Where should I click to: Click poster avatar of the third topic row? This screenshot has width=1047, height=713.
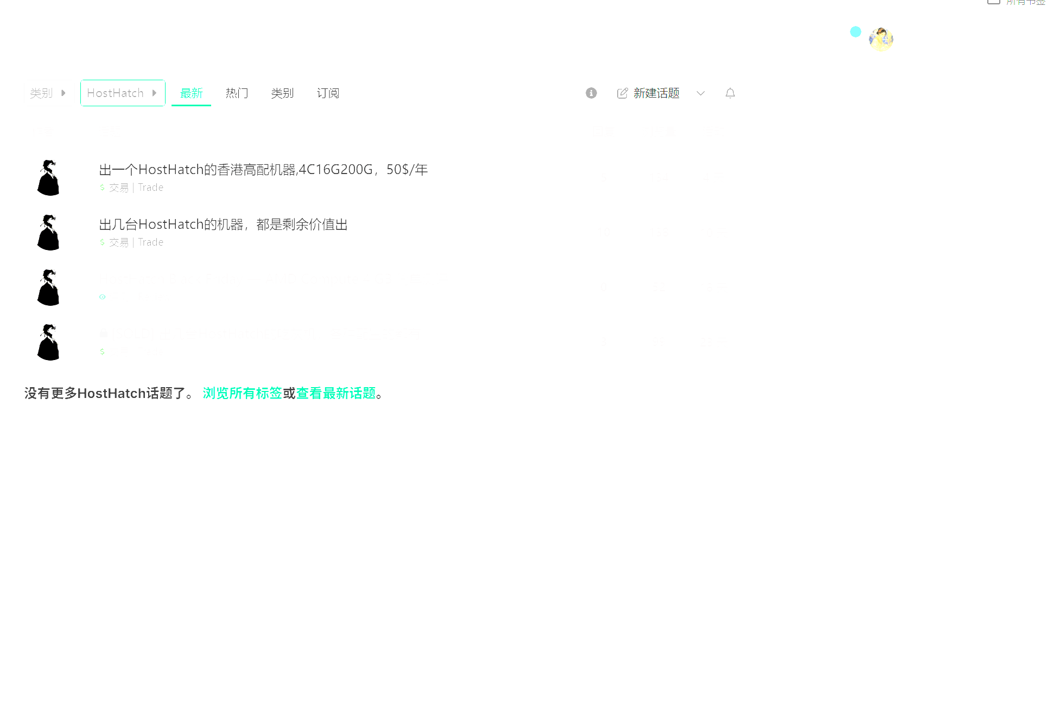click(x=49, y=287)
